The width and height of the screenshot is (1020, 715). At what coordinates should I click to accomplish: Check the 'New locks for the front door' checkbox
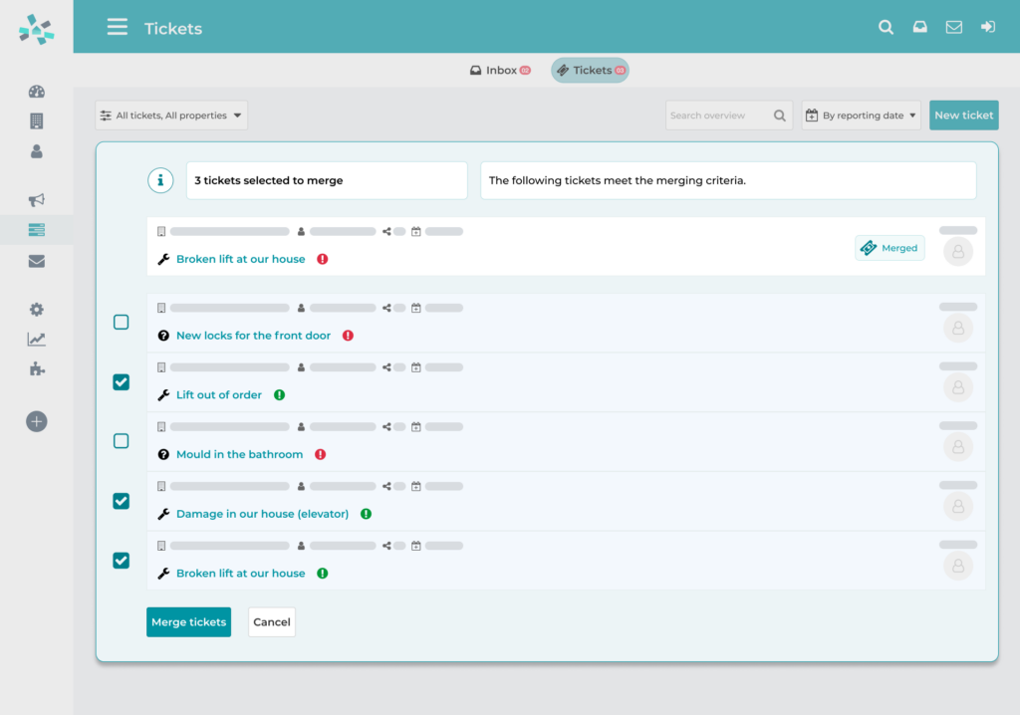[121, 322]
